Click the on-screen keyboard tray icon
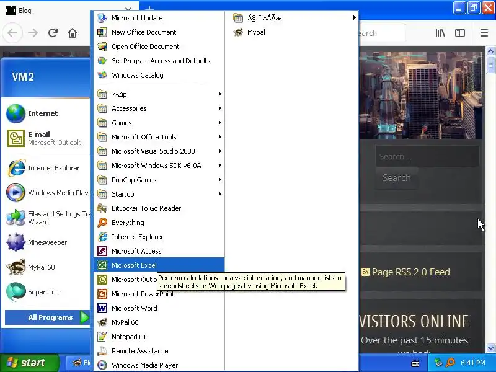This screenshot has height=372, width=496. pyautogui.click(x=415, y=363)
